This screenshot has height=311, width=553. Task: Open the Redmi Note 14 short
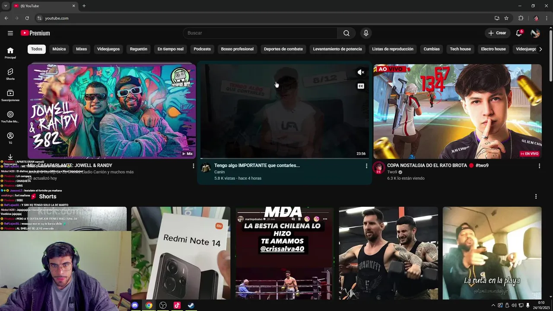pos(181,253)
